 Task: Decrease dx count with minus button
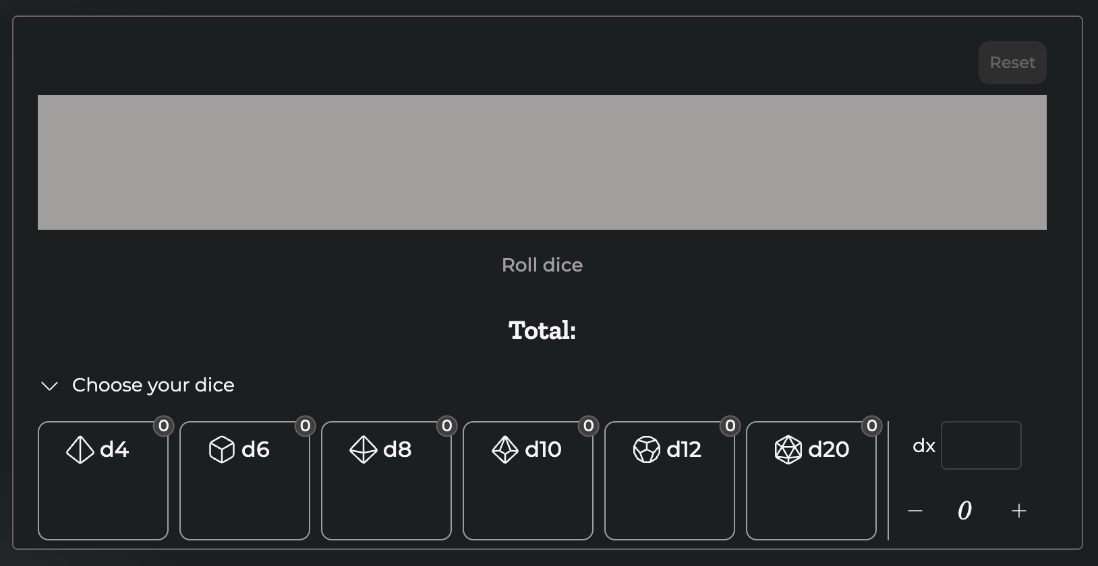[x=915, y=511]
